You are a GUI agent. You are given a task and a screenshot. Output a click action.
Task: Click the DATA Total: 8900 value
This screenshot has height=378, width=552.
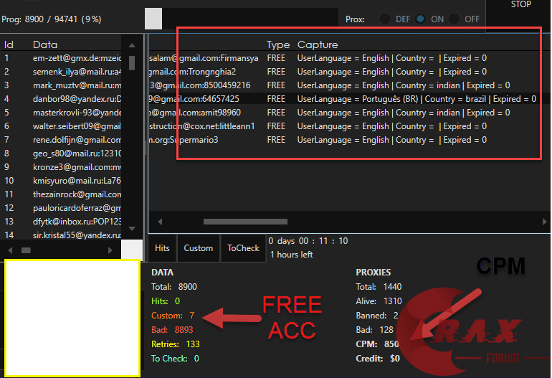174,287
